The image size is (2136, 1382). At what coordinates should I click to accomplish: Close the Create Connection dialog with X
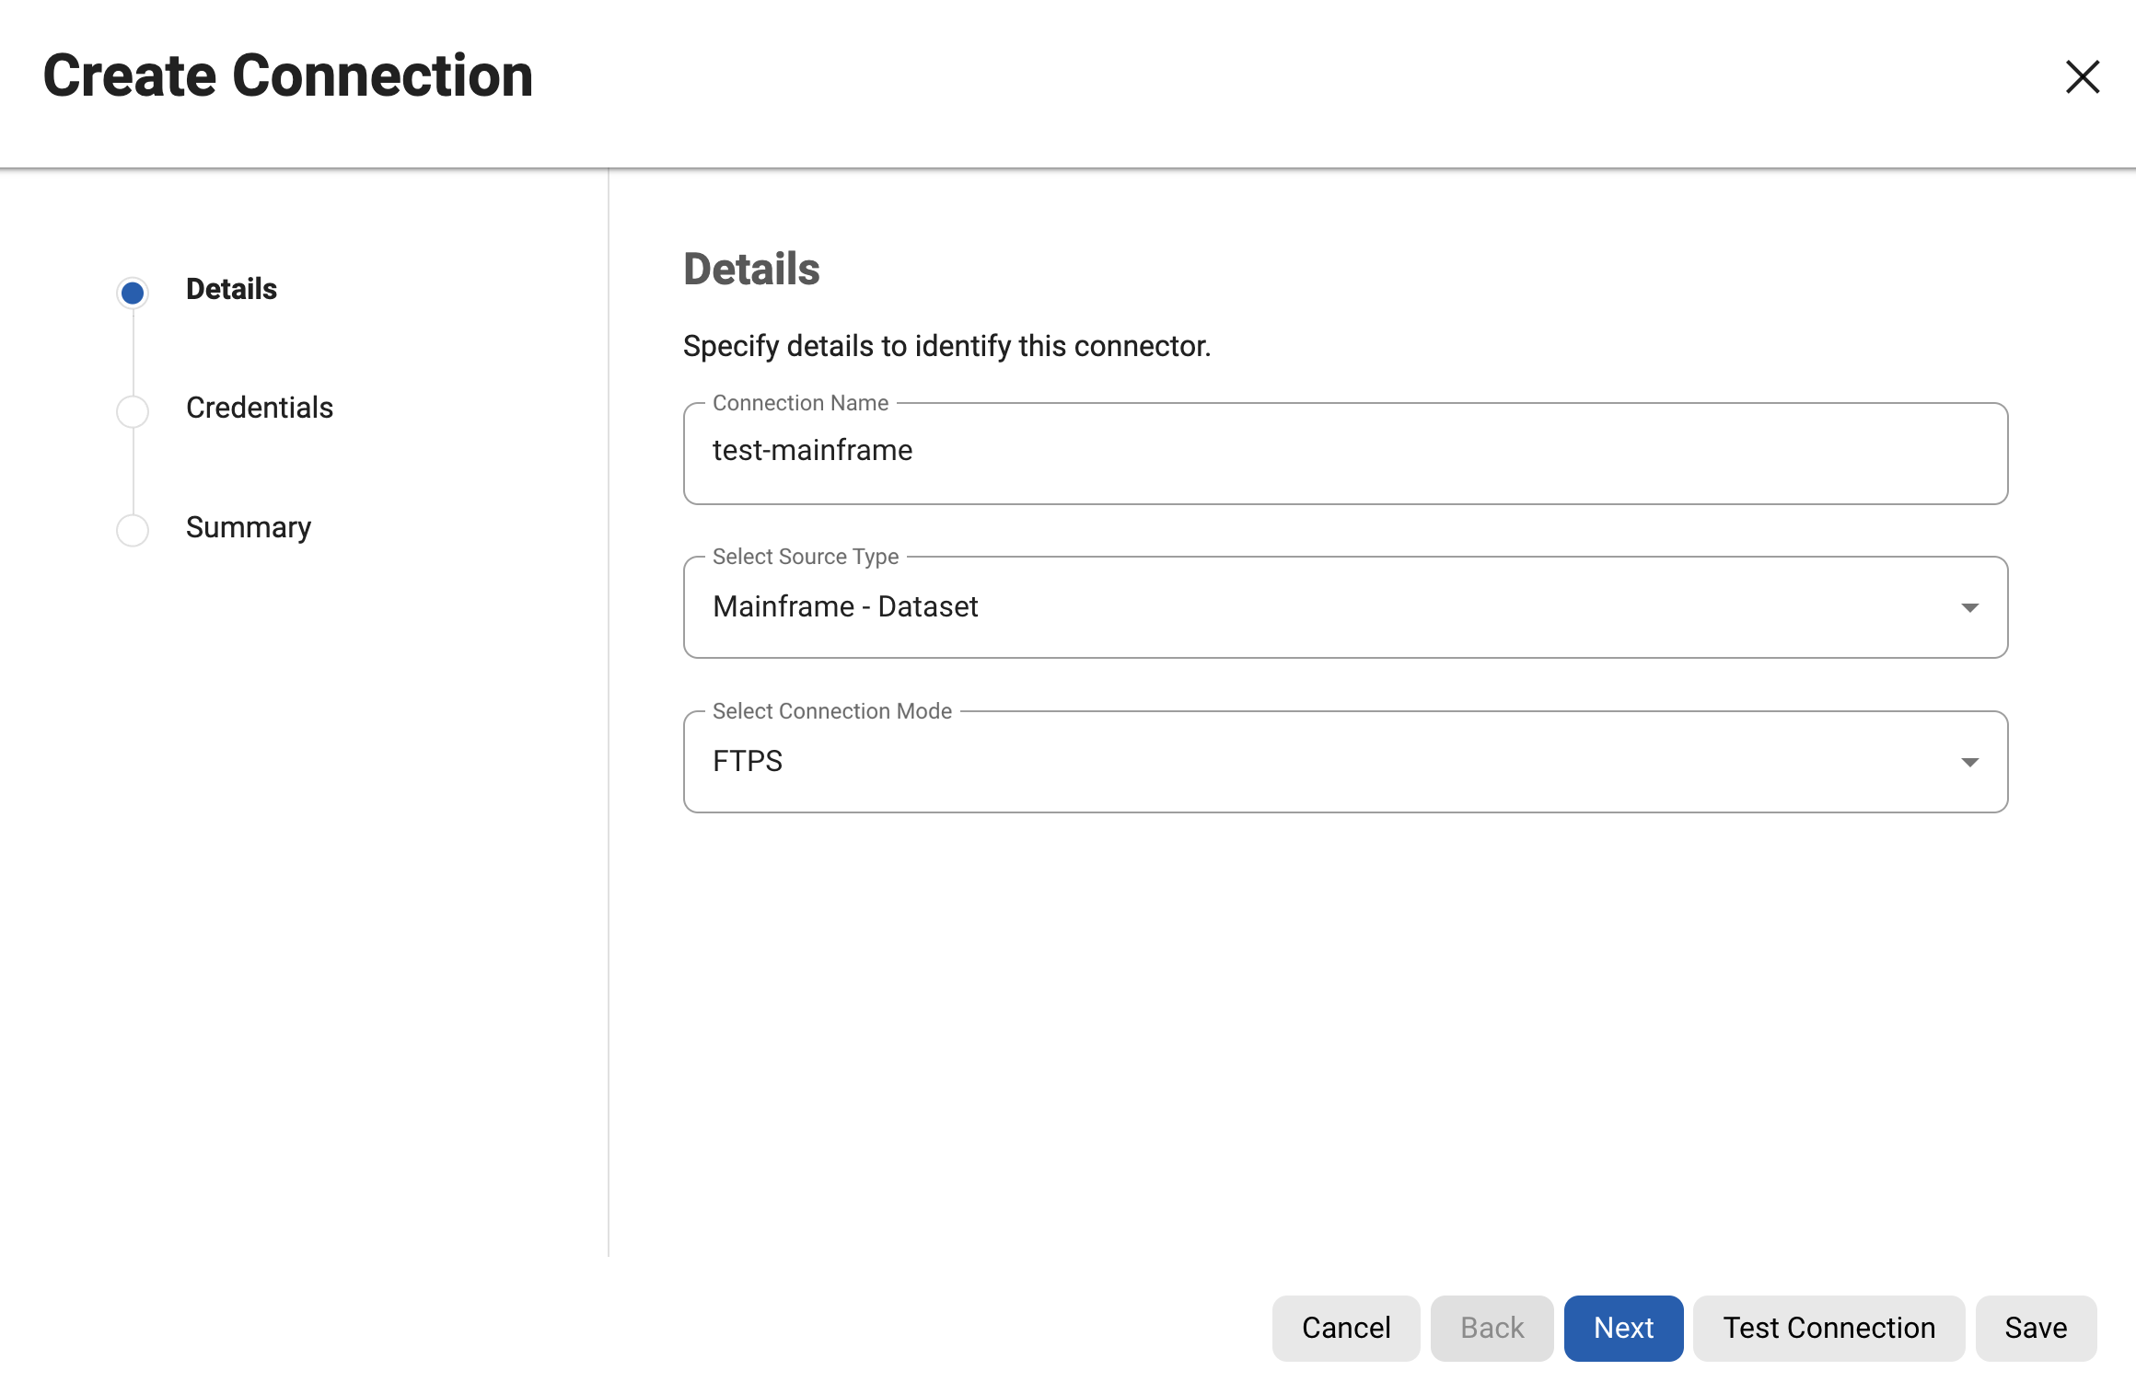click(2082, 77)
